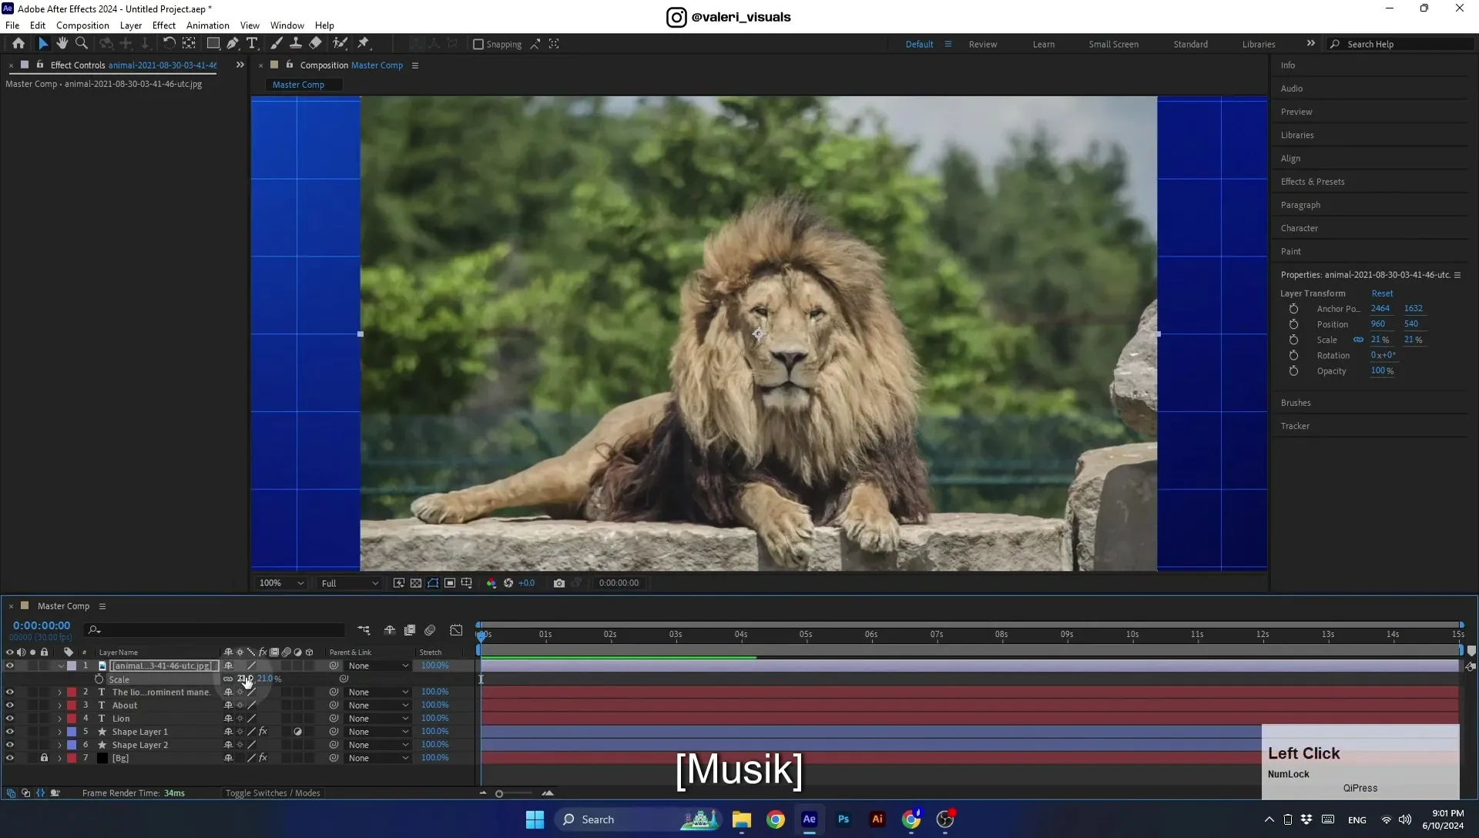Open the Effects & Presets panel
This screenshot has width=1479, height=838.
point(1313,182)
